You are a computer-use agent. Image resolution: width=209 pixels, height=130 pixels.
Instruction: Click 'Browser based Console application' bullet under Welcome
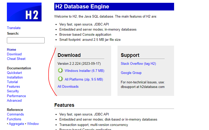click(x=85, y=34)
